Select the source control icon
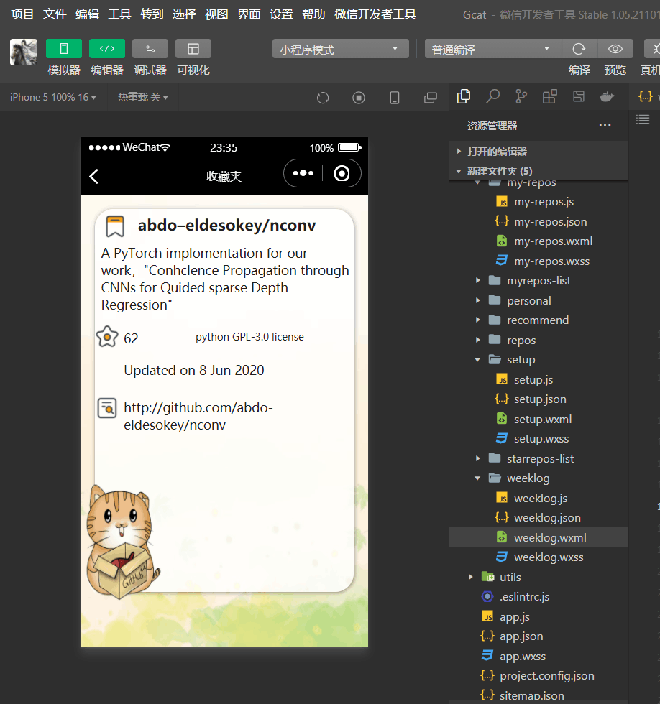This screenshot has height=704, width=660. [x=521, y=96]
